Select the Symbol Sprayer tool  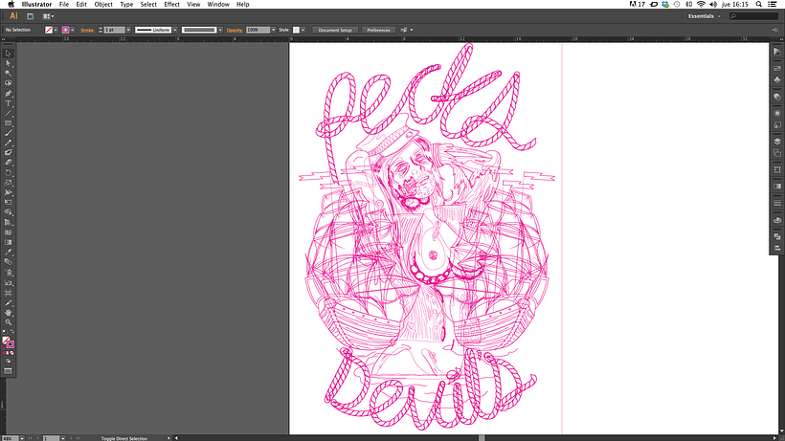pos(8,273)
